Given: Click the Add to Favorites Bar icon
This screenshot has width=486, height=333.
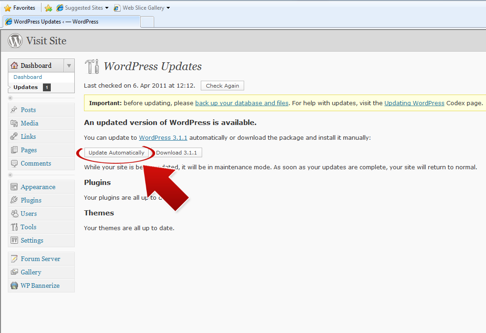Looking at the screenshot, I should tap(48, 8).
